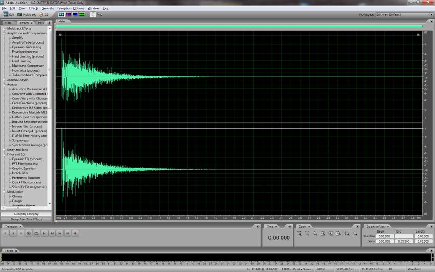Screen dimensions: 435x272
Task: Click Zoom In Vertically icon
Action: (x=347, y=233)
